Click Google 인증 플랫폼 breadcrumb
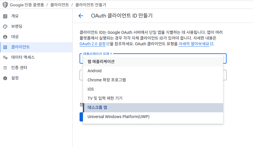Screen dimensions: 253x147 click(27, 5)
